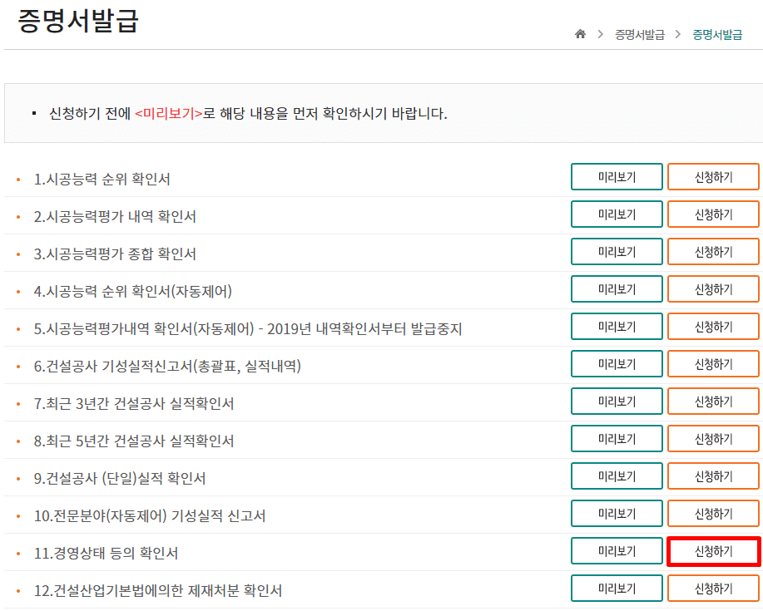763x611 pixels.
Task: Open the teal 증명서발급 breadcrumb link
Action: [x=717, y=35]
